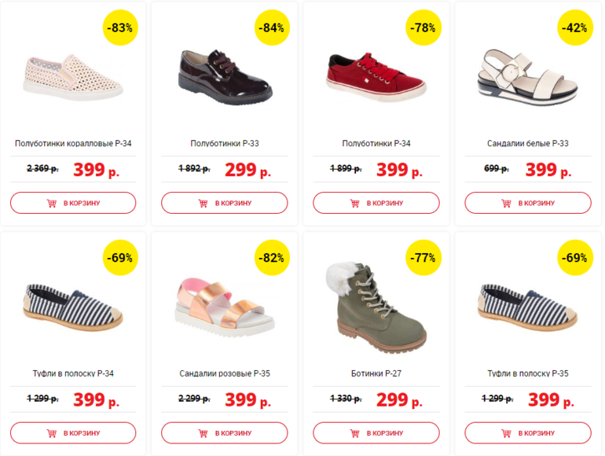Add Полуботинки Р-33 to cart
The image size is (605, 456).
point(224,203)
